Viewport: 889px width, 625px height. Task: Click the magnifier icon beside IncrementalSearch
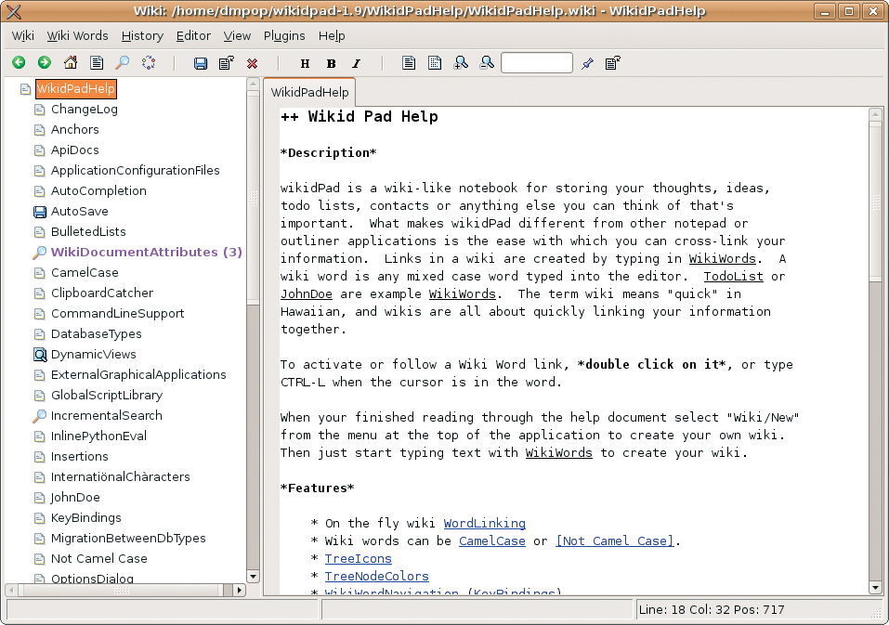(40, 416)
